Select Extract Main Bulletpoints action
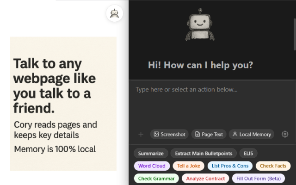This screenshot has width=296, height=185. [x=203, y=153]
